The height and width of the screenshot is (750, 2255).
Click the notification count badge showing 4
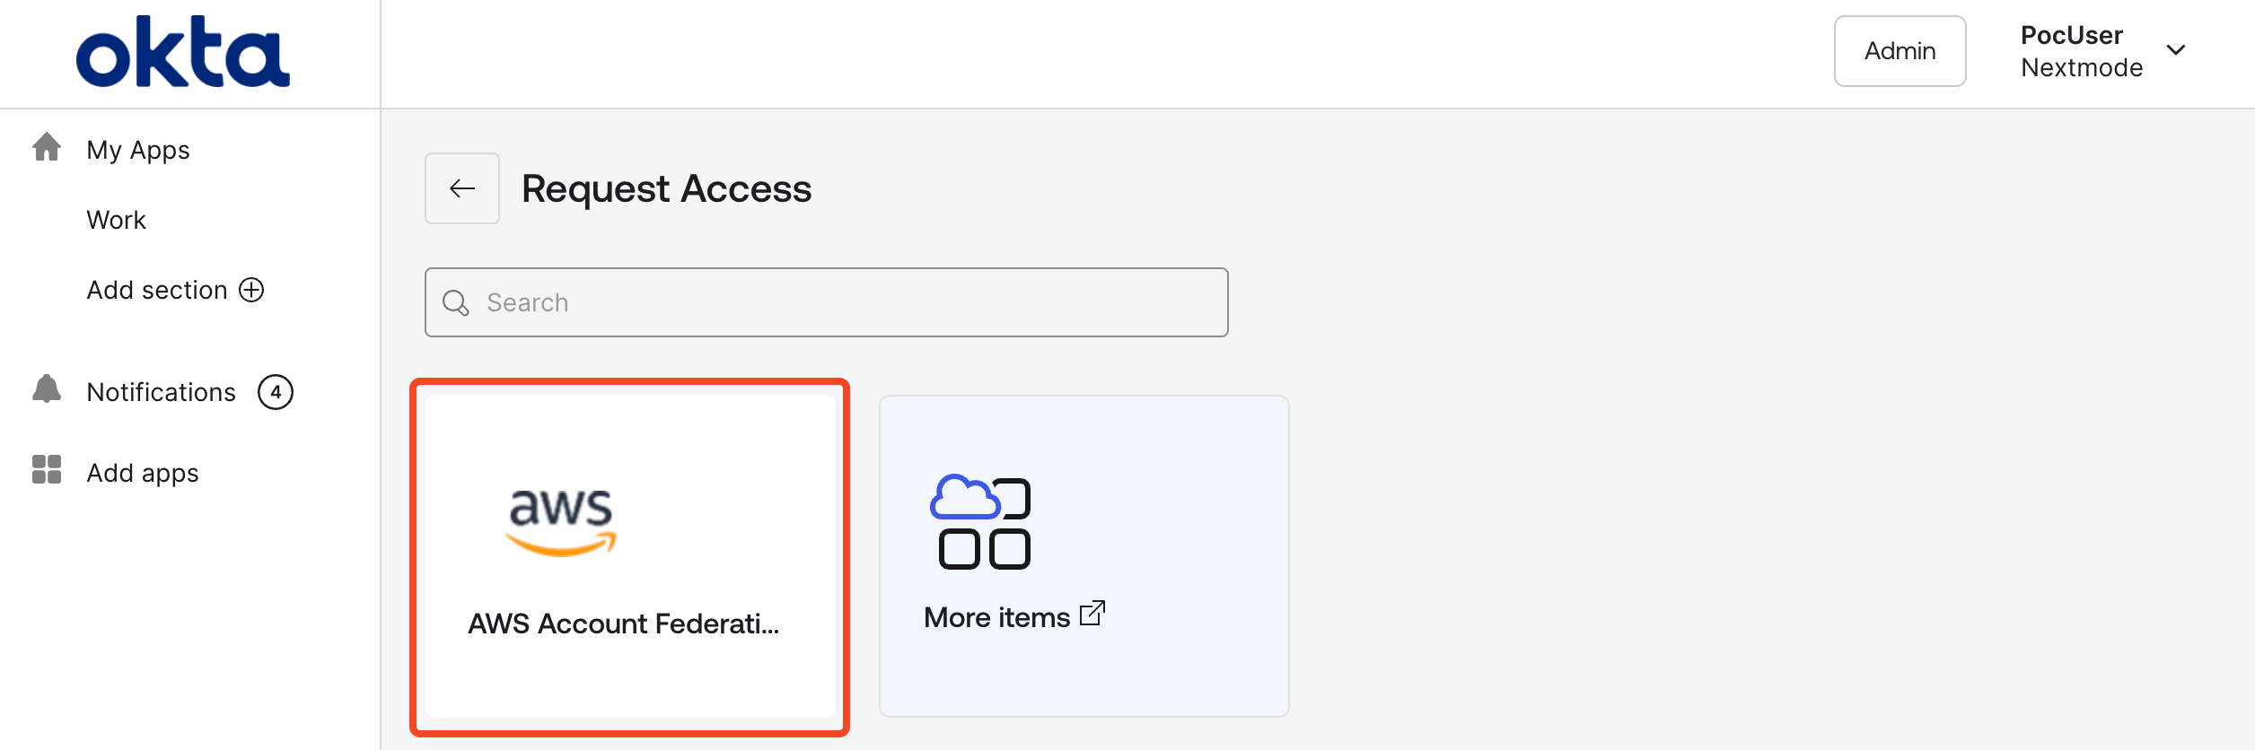(277, 391)
